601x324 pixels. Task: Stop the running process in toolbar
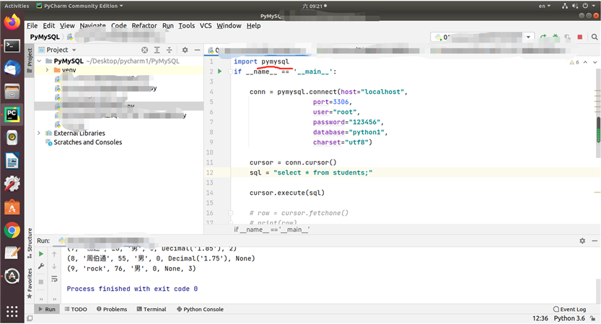pos(580,38)
